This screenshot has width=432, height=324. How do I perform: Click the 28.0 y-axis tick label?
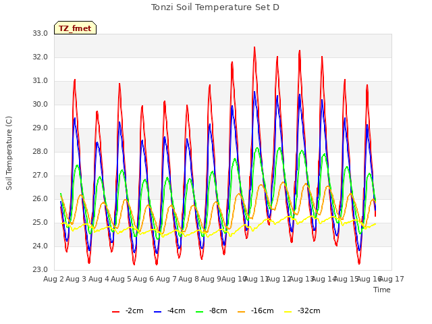pyautogui.click(x=40, y=151)
